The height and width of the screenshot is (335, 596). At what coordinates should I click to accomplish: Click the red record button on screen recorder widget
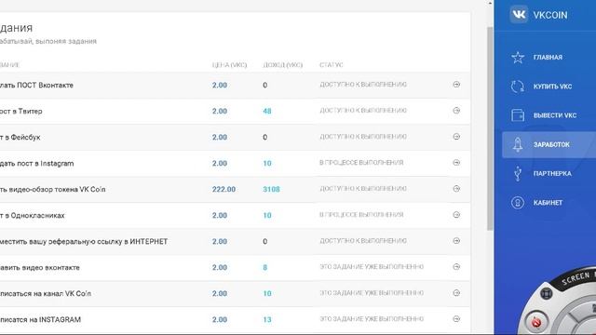pos(536,323)
